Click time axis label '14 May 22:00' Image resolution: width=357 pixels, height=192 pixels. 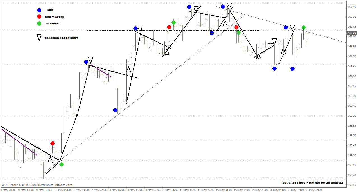point(206,190)
